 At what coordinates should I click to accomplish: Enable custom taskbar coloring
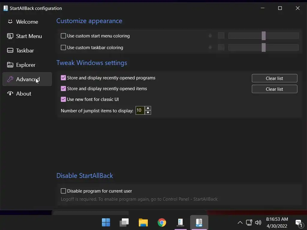pyautogui.click(x=63, y=48)
